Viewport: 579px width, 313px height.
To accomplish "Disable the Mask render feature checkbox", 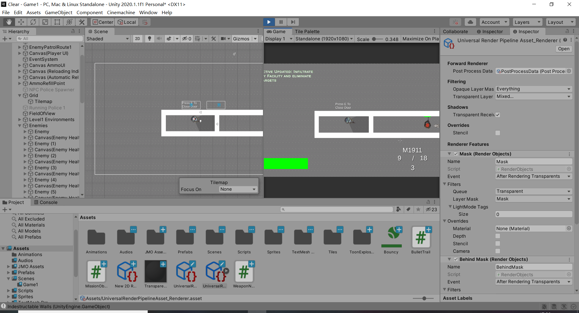I will tap(456, 154).
